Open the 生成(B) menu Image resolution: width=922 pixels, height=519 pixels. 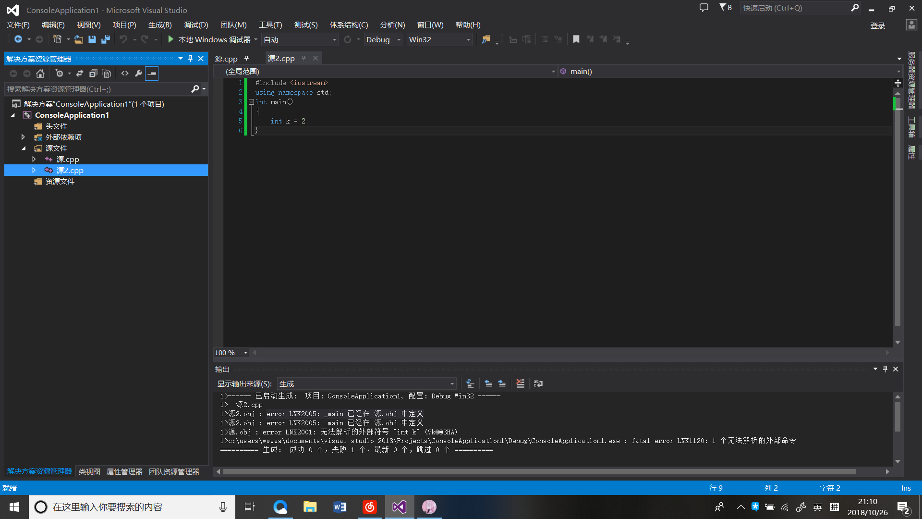pyautogui.click(x=159, y=25)
